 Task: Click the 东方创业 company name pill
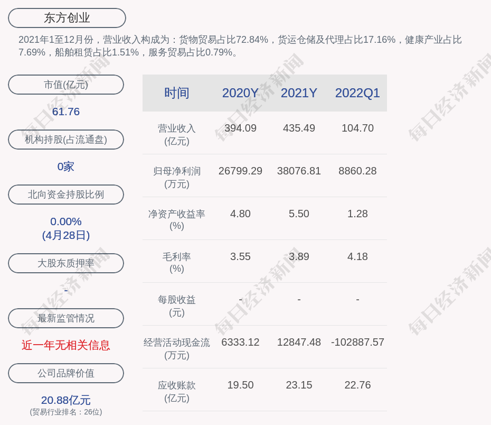coord(67,18)
